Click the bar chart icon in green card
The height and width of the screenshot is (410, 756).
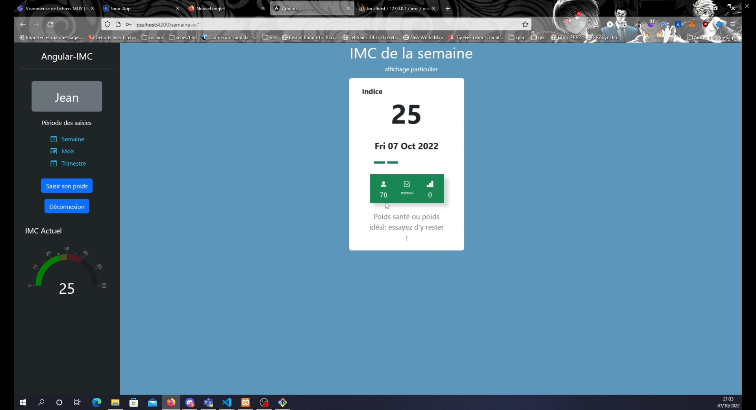(430, 184)
